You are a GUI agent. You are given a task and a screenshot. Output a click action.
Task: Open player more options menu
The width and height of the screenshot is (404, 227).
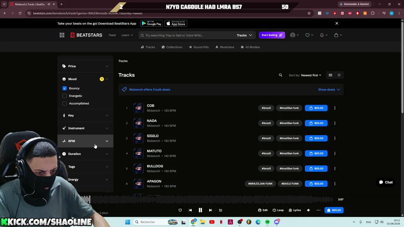click(x=318, y=210)
